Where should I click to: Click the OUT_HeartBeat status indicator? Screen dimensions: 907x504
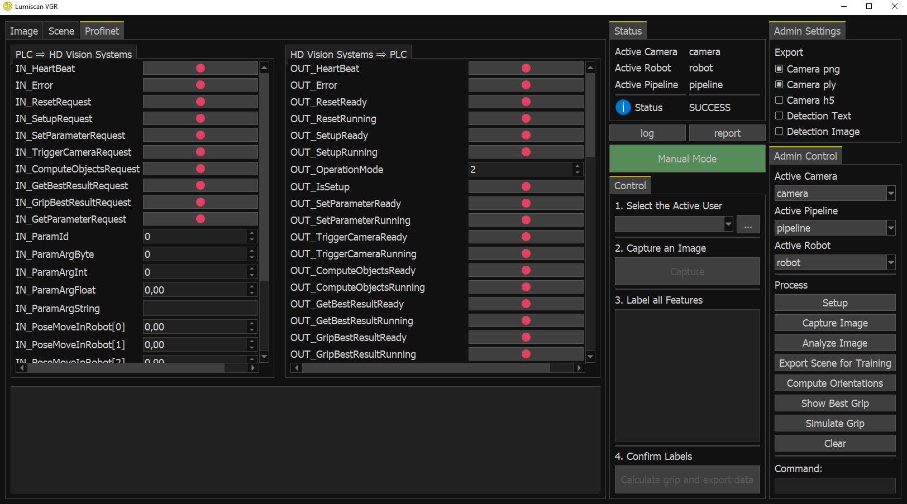[526, 68]
